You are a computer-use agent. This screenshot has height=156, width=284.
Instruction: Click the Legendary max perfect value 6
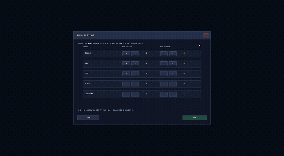pos(184,94)
